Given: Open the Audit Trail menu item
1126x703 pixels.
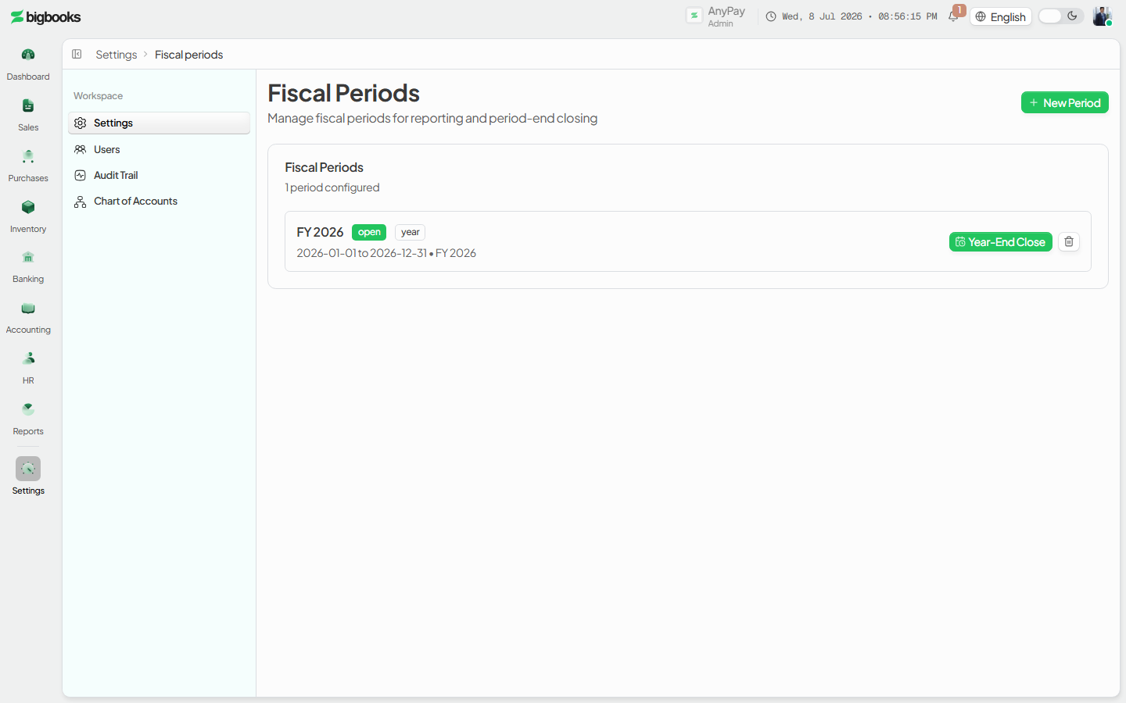Looking at the screenshot, I should [x=159, y=175].
